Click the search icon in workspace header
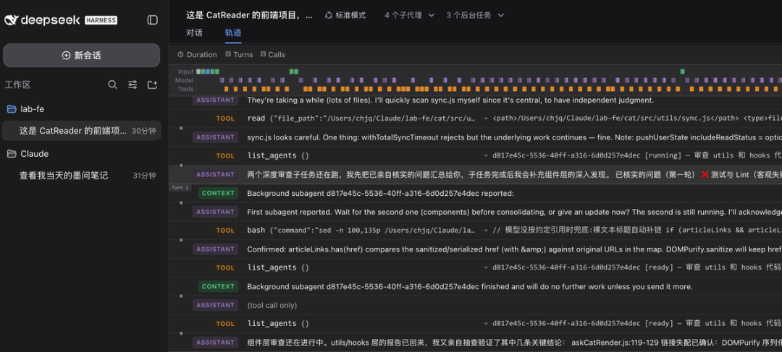 113,85
